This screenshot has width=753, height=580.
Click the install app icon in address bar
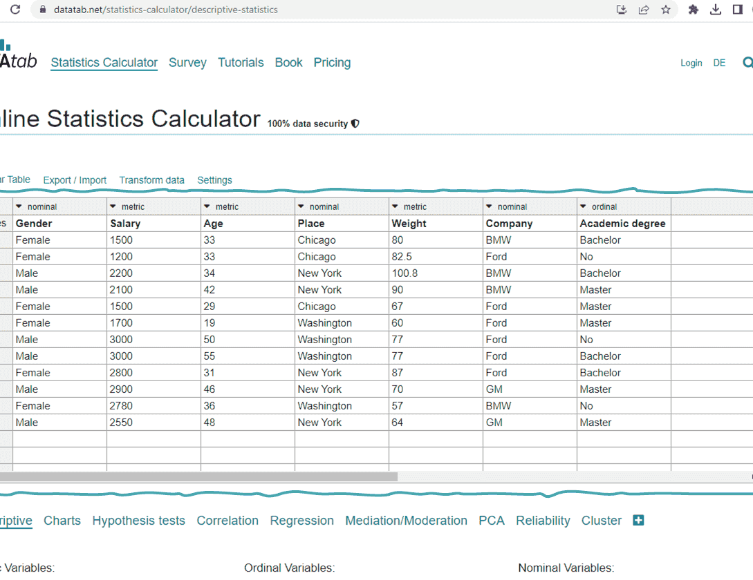(621, 10)
